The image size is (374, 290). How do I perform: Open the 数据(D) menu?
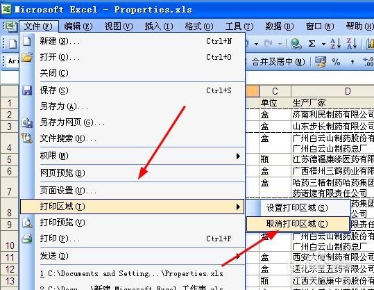point(280,26)
